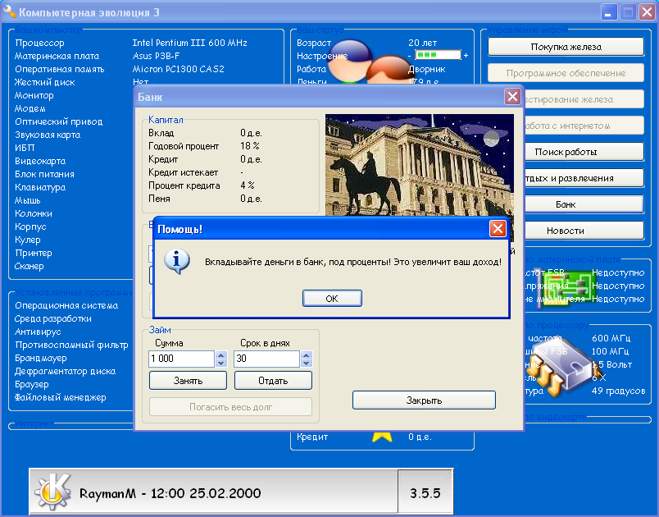Select the Блок питания label
Screen dimensions: 659x517
44,174
